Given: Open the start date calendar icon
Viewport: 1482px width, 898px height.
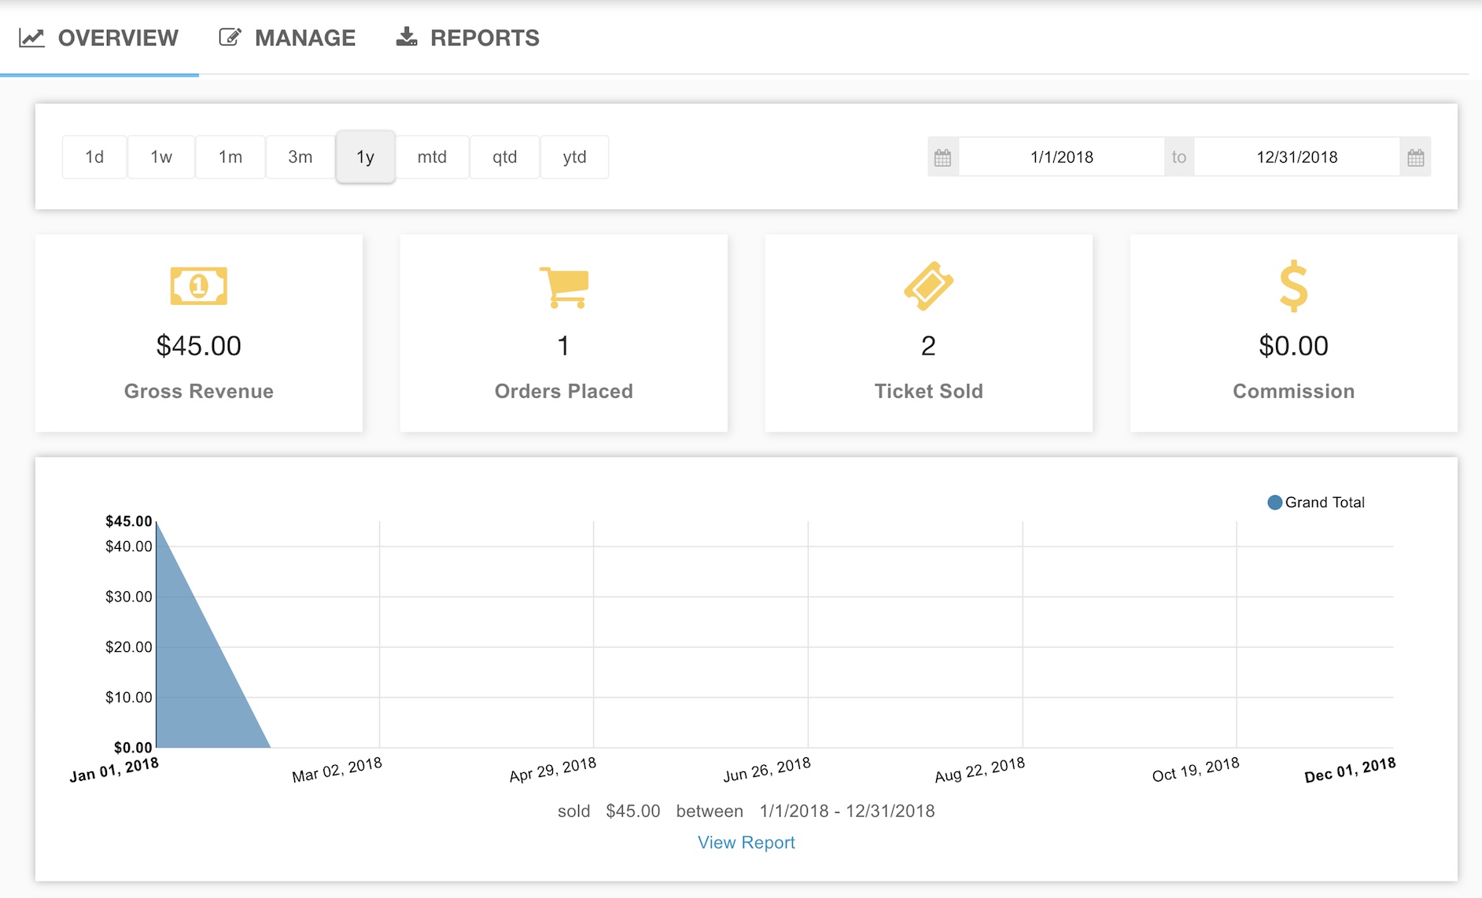Looking at the screenshot, I should [x=942, y=157].
